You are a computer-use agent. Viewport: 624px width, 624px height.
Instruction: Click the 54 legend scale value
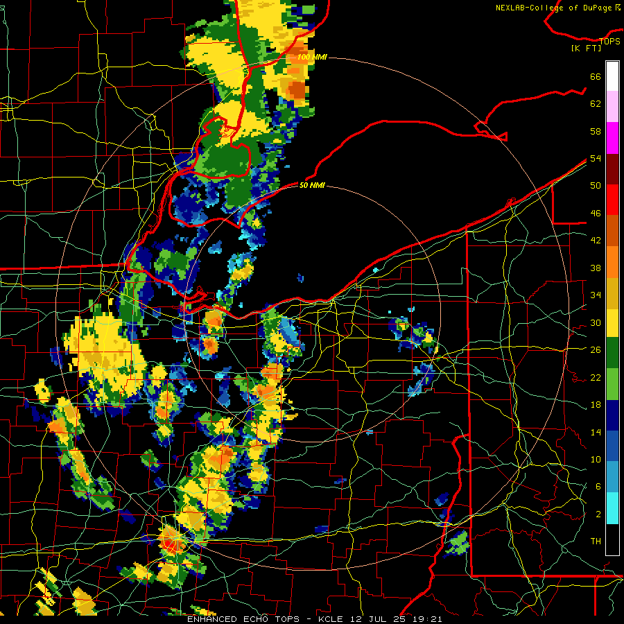[596, 158]
